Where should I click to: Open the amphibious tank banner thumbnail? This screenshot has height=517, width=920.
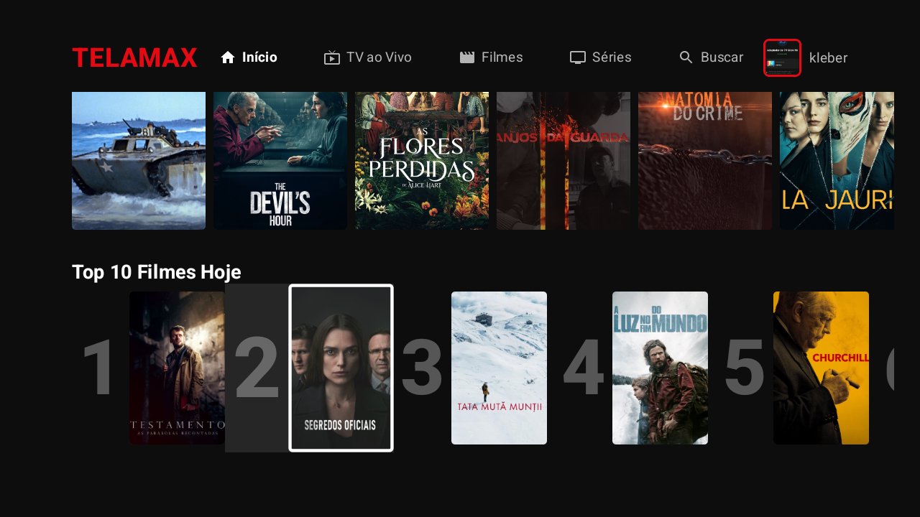139,161
